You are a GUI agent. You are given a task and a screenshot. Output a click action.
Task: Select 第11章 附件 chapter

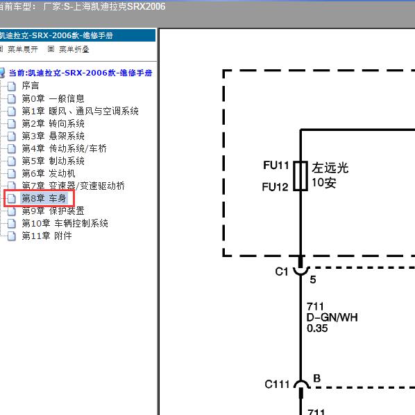[x=46, y=236]
